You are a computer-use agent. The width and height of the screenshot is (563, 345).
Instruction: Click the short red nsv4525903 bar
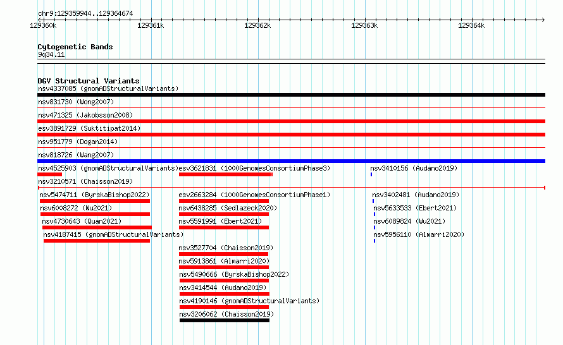point(49,174)
